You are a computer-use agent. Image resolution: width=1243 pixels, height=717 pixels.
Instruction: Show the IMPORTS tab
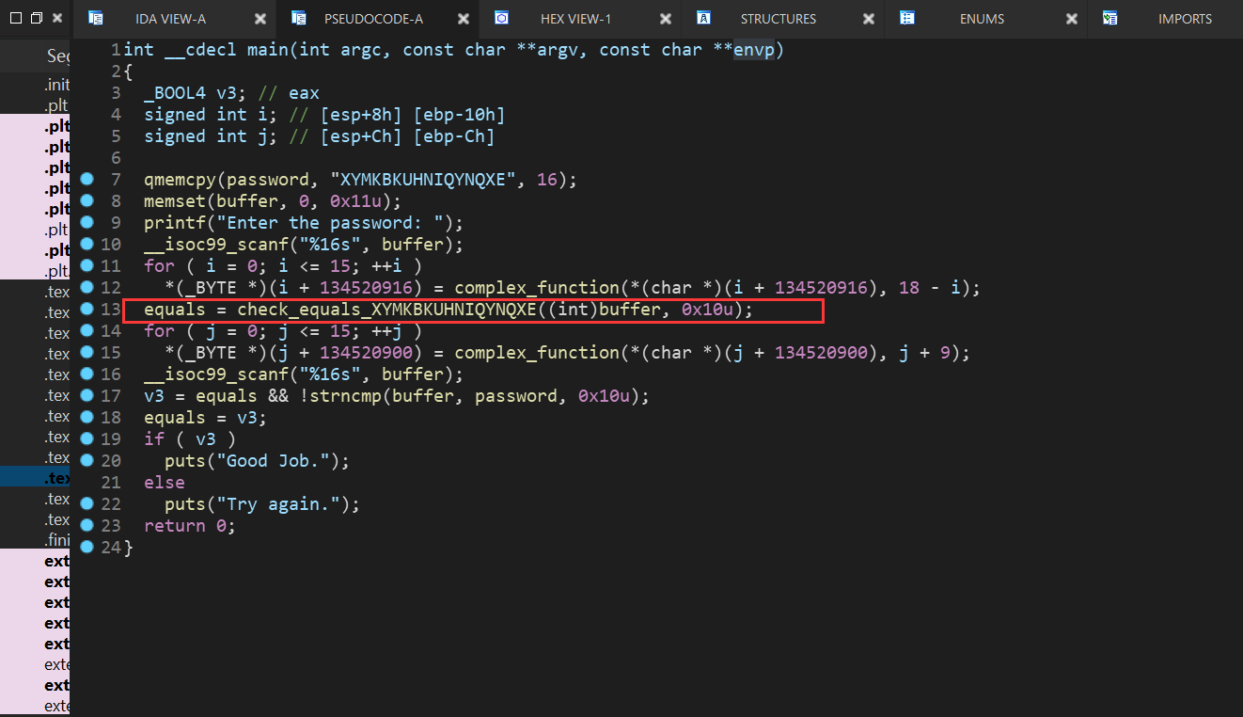point(1185,19)
